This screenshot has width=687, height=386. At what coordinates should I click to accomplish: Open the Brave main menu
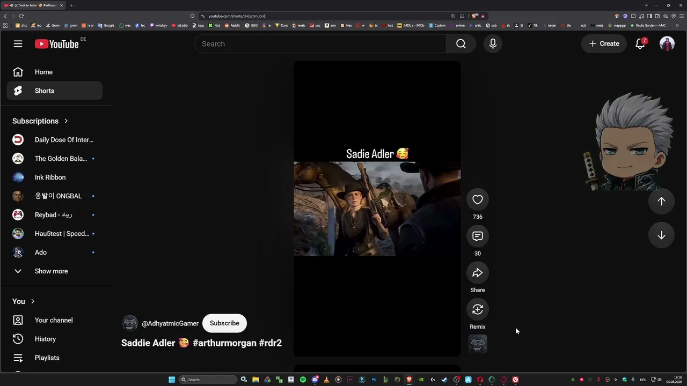[682, 16]
